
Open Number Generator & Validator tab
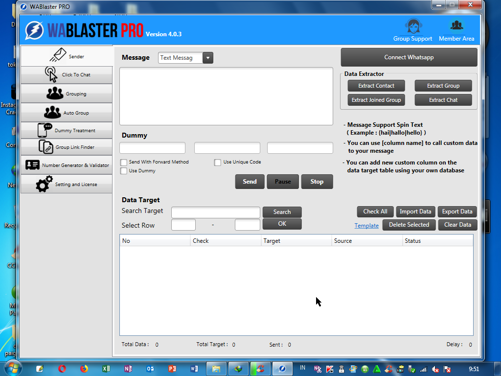[67, 165]
